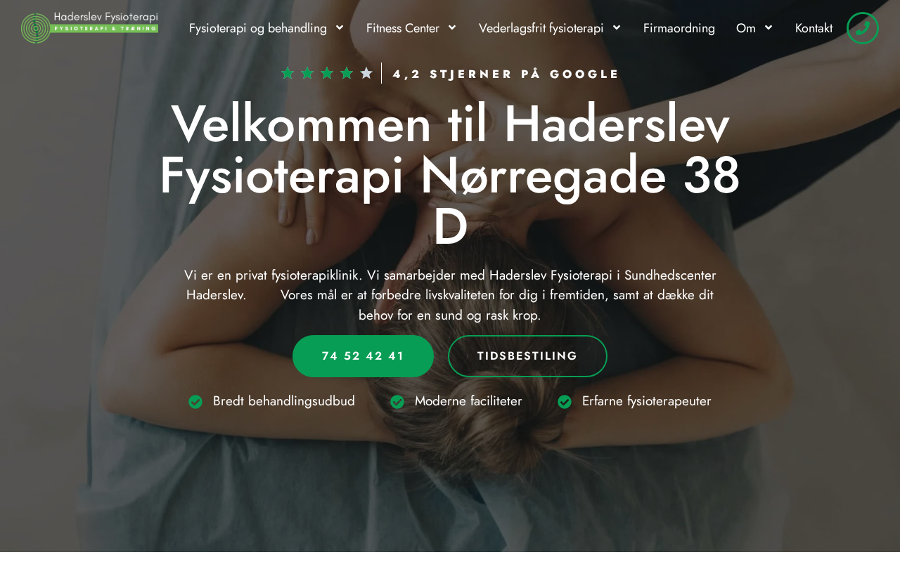Image resolution: width=900 pixels, height=562 pixels.
Task: Expand the Vederlagsfrit fysioterapi chevron
Action: (617, 27)
